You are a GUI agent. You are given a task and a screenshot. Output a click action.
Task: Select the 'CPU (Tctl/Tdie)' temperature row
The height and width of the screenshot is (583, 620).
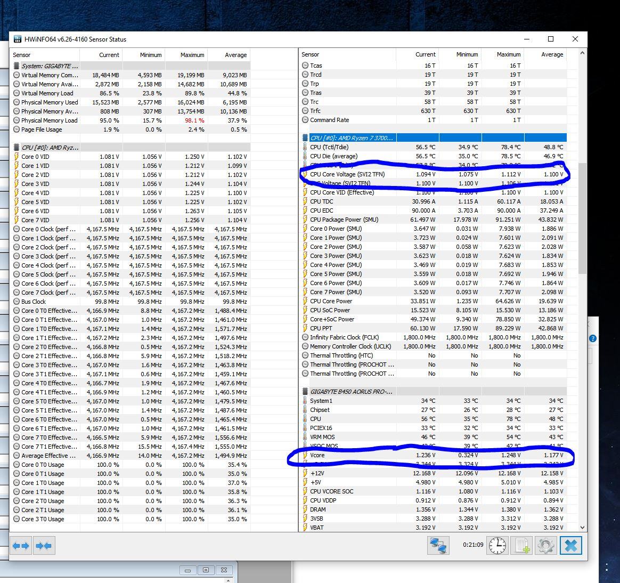pos(434,147)
